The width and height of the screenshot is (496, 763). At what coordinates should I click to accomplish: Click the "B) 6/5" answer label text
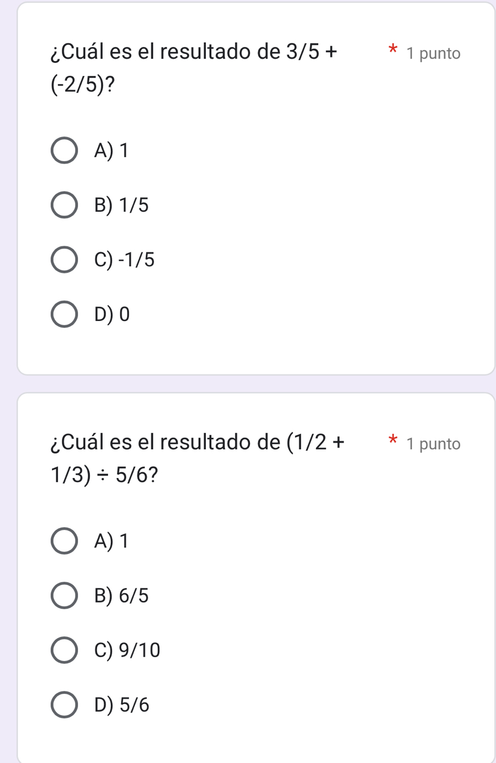pos(121,595)
